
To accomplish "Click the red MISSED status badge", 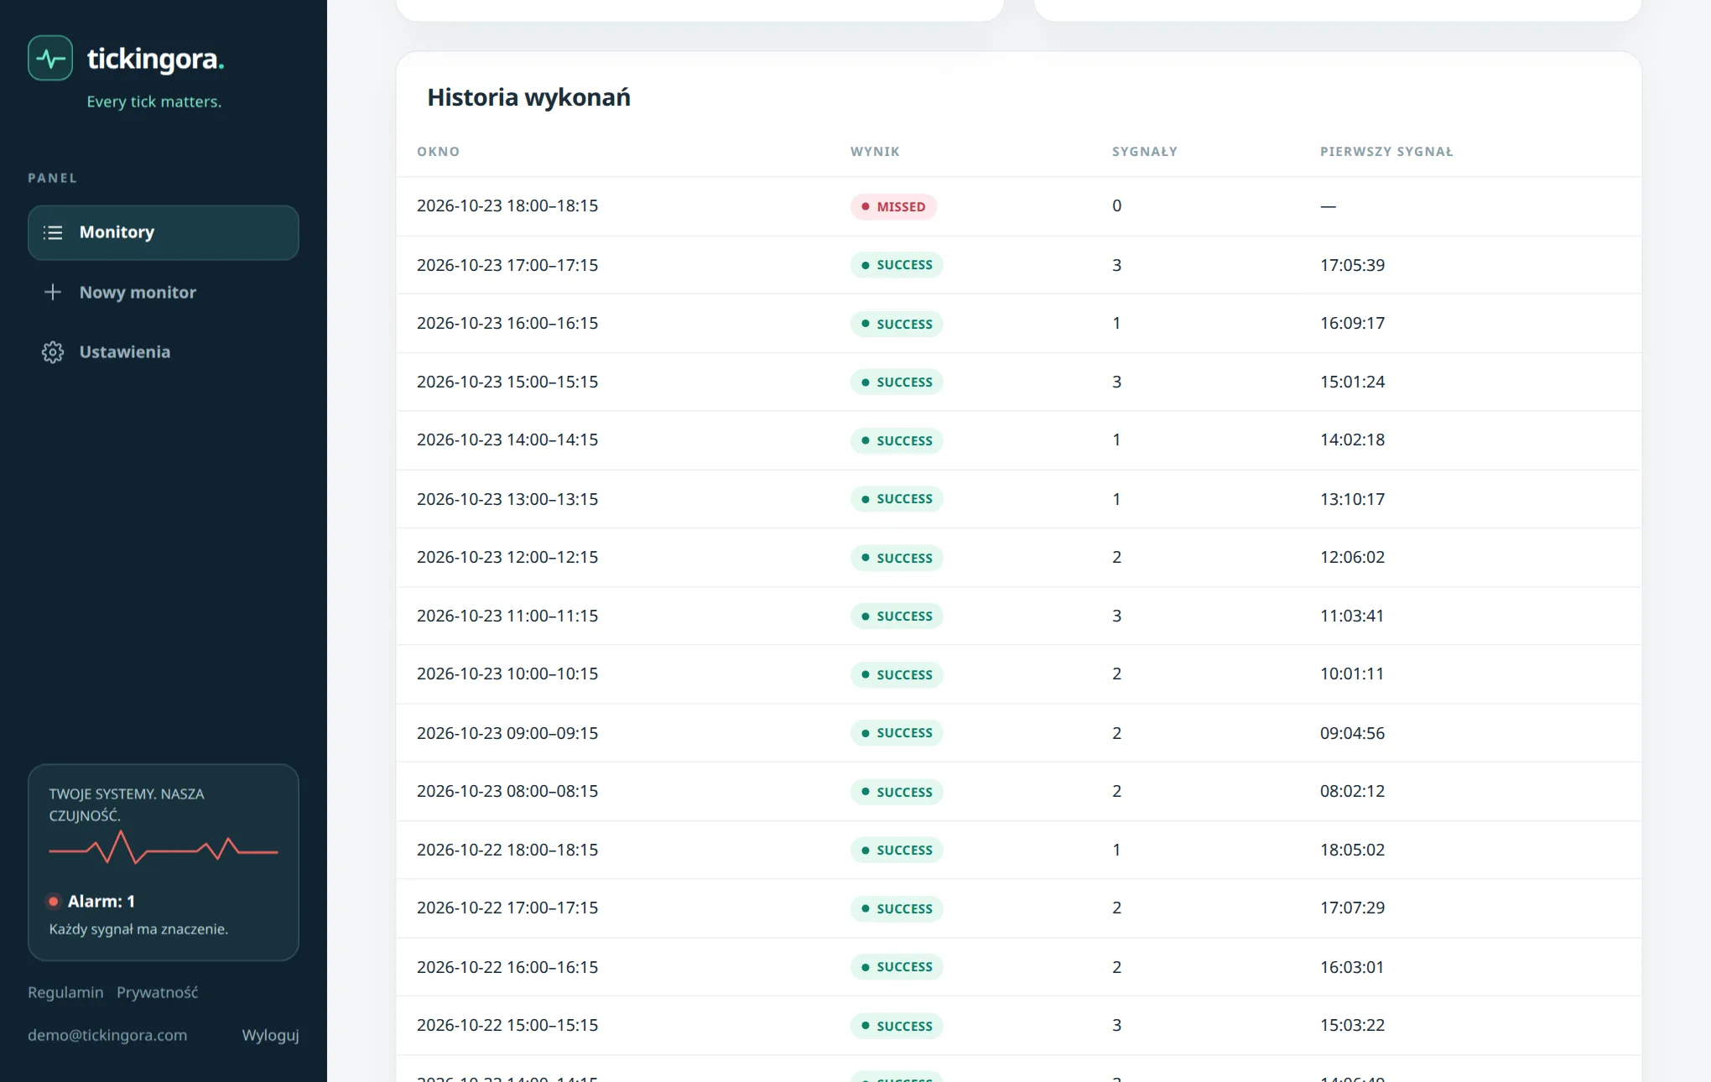I will tap(893, 206).
